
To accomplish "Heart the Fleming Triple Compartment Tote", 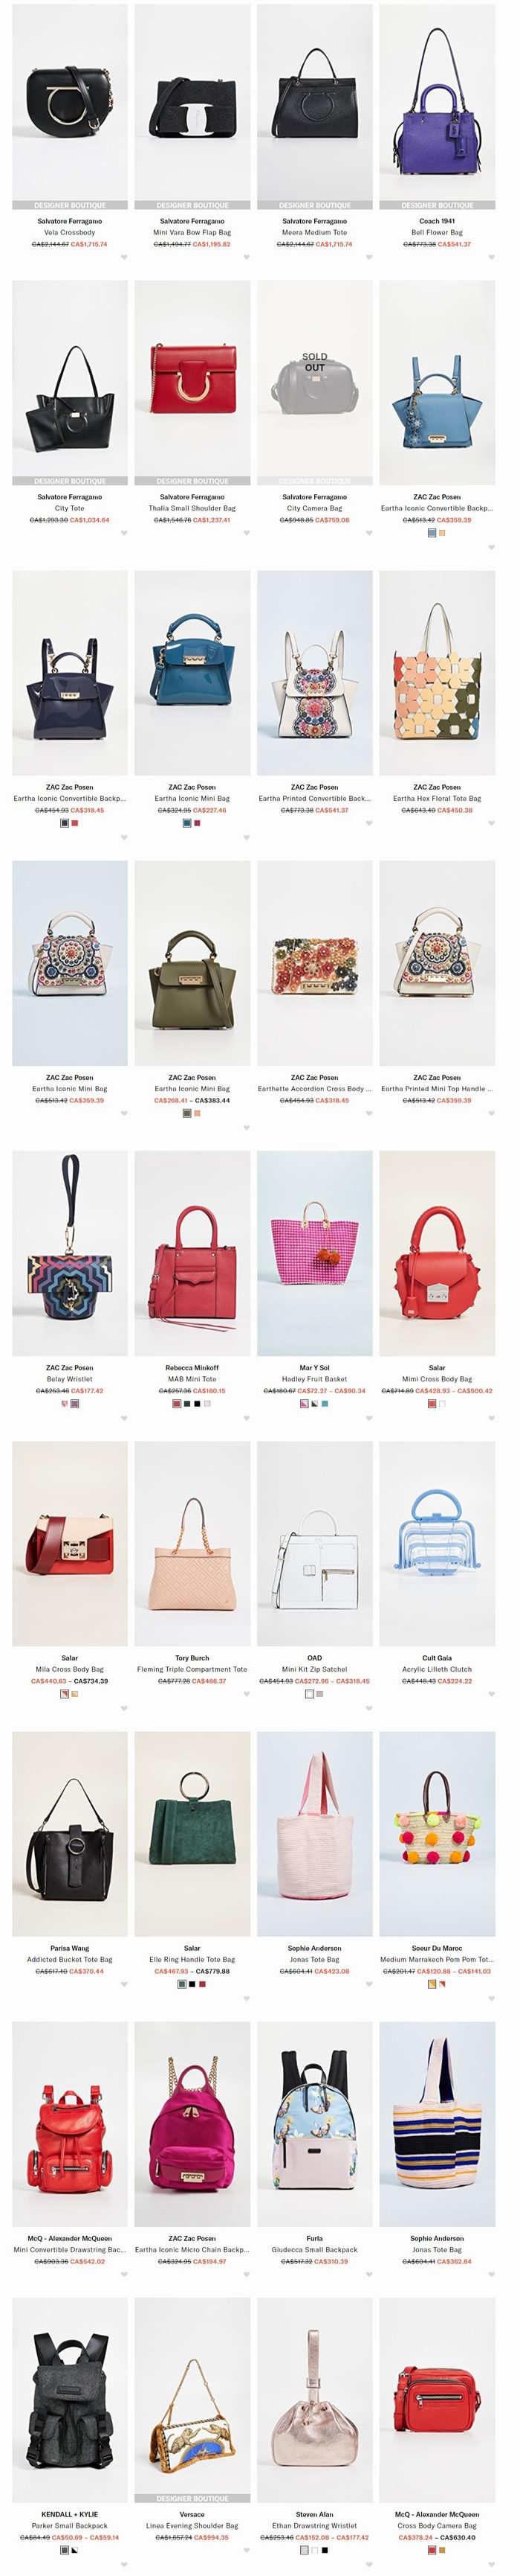I will point(247,1708).
